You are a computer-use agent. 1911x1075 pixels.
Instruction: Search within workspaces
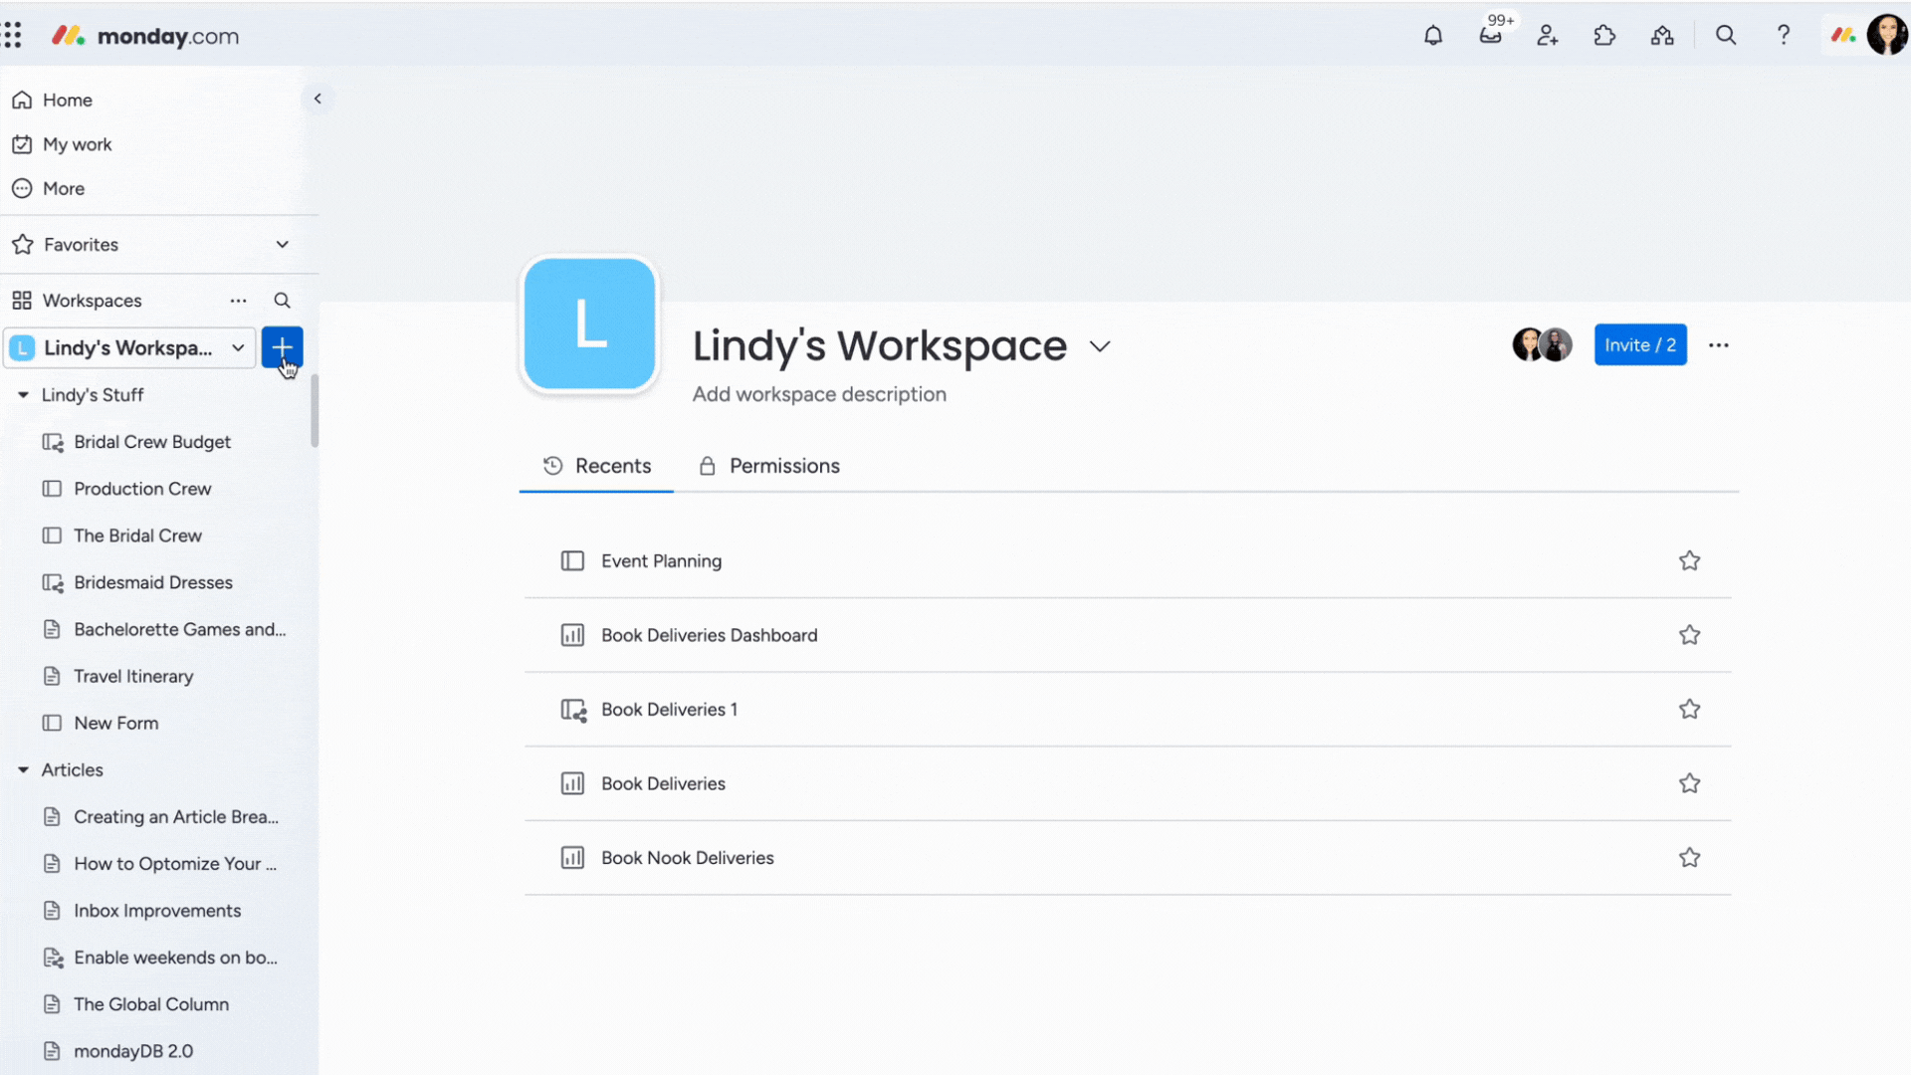283,301
